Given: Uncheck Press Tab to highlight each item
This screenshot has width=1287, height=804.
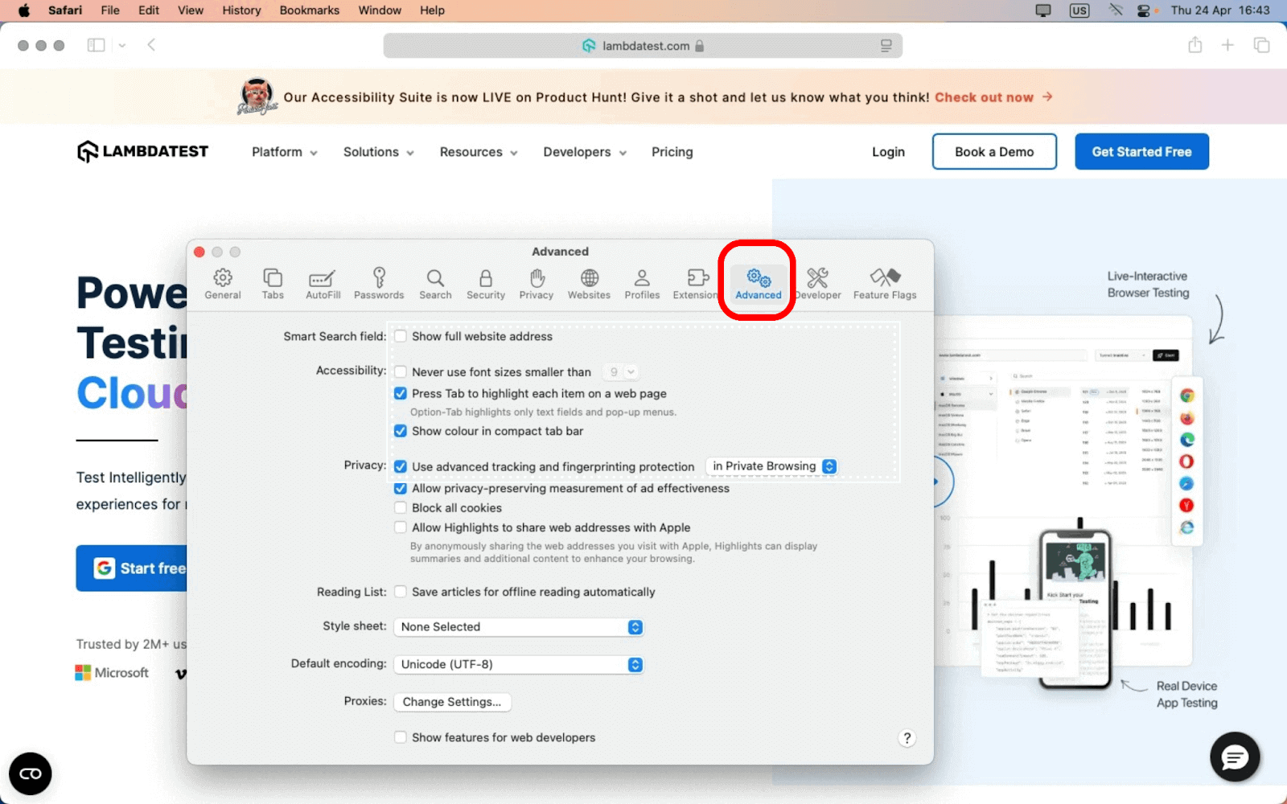Looking at the screenshot, I should (401, 393).
